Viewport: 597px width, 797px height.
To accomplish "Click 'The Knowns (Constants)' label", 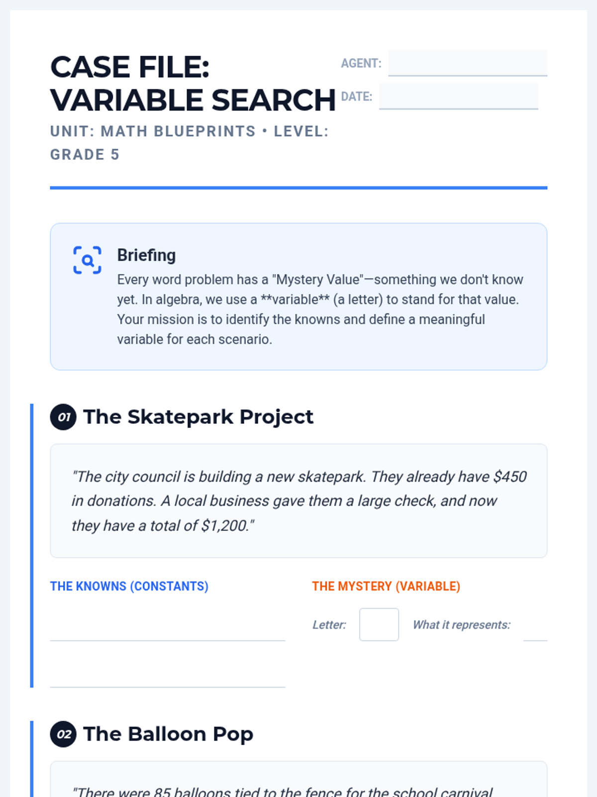I will tap(129, 586).
